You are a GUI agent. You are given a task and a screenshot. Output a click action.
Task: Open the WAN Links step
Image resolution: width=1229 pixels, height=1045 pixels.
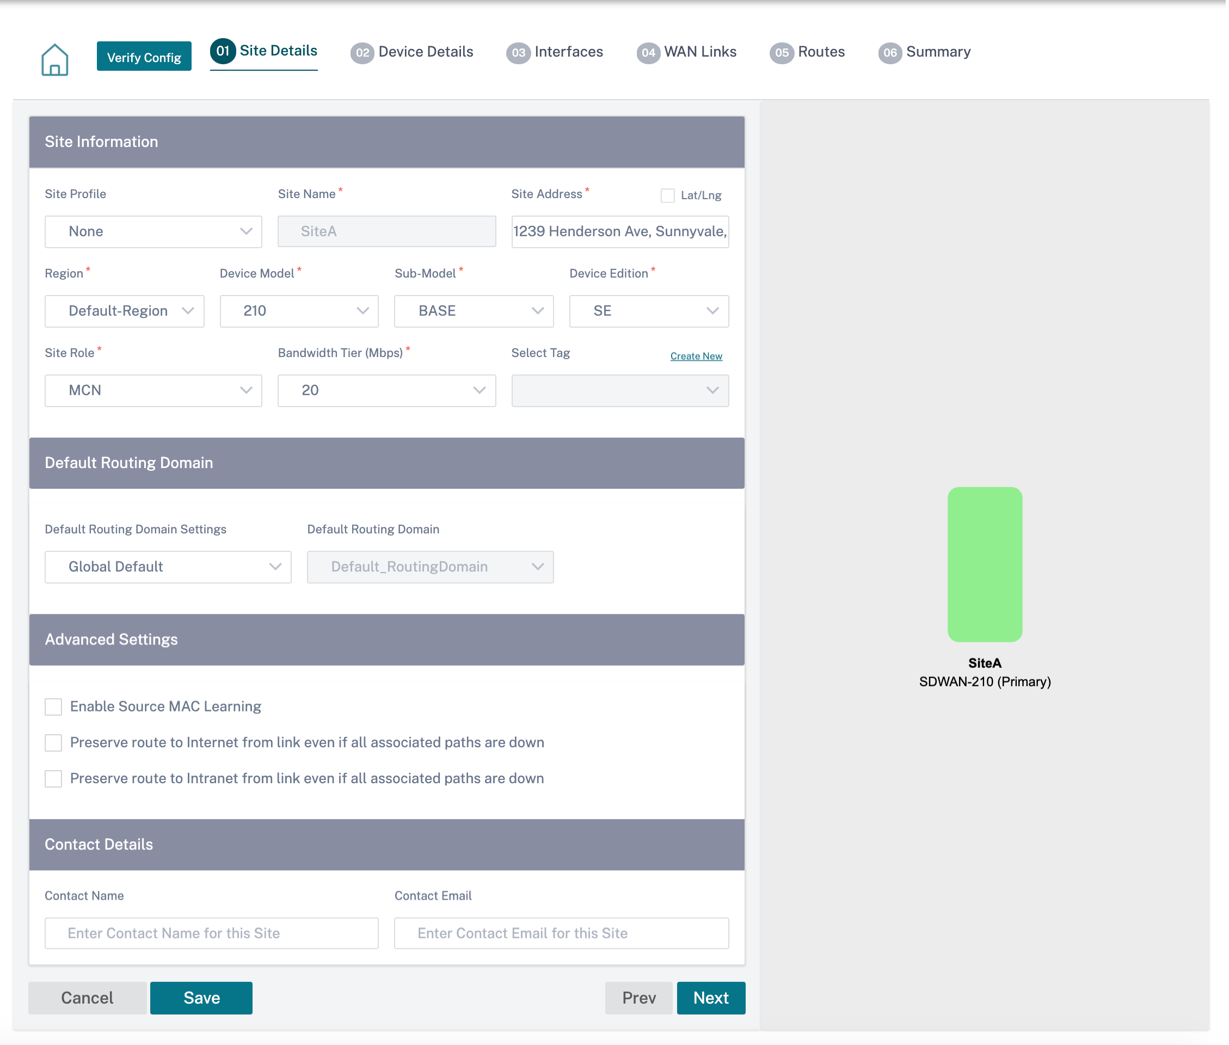686,52
